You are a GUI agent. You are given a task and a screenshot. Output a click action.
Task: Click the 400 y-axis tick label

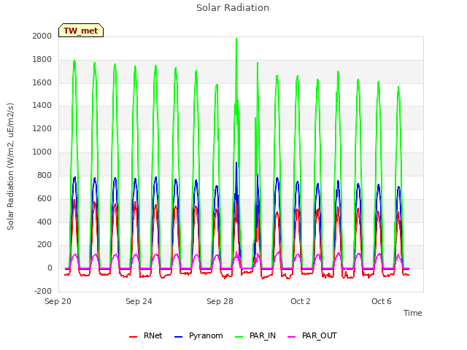tap(45, 222)
